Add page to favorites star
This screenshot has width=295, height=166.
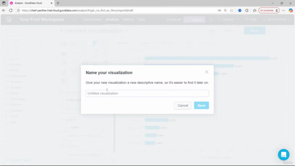[x=231, y=10]
